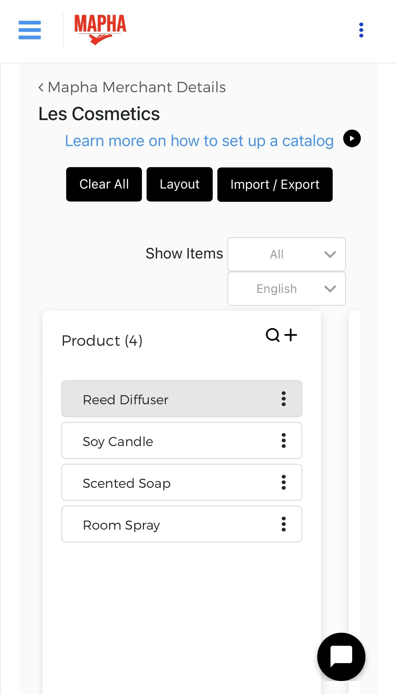Click the Import / Export button

[x=275, y=184]
